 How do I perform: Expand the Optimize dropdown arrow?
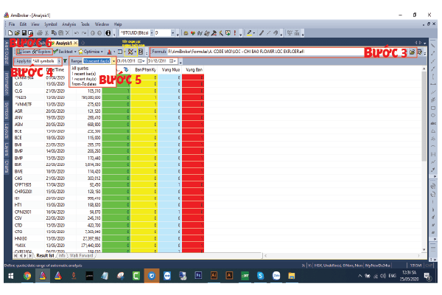pyautogui.click(x=102, y=52)
